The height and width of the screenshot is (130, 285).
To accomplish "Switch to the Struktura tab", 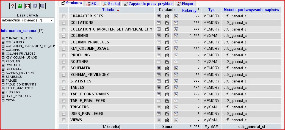I will coord(72,3).
